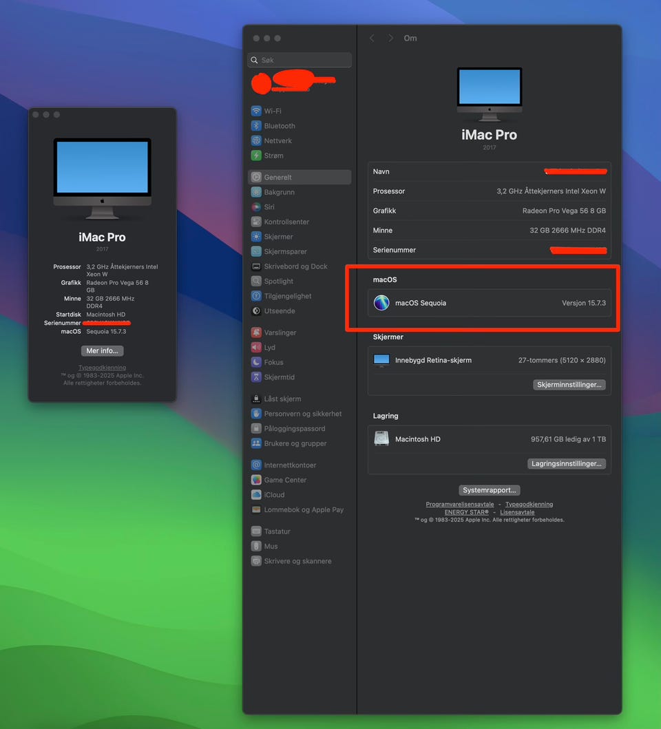Open the ENERGY STAR link

pos(466,512)
